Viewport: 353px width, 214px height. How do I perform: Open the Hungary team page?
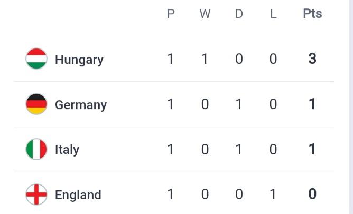coord(79,59)
